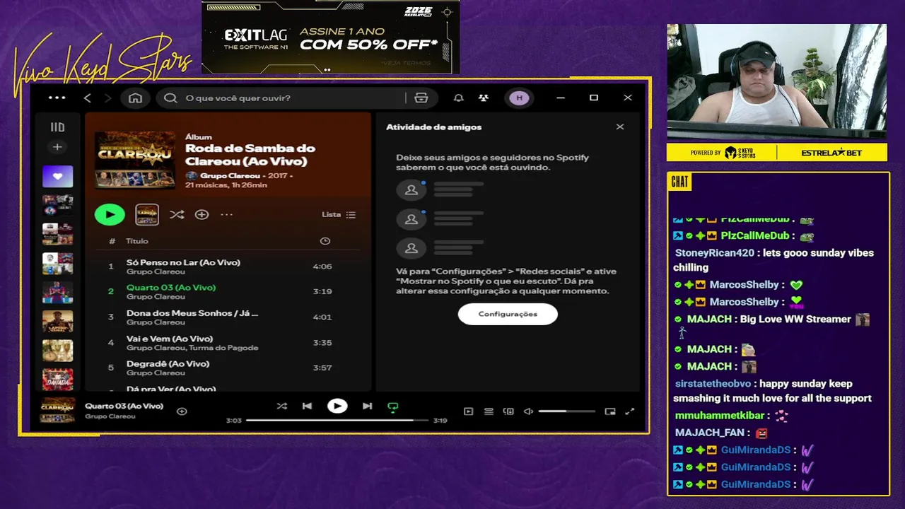Click the Estrela Bet sponsor logo
The image size is (905, 509).
pyautogui.click(x=831, y=153)
